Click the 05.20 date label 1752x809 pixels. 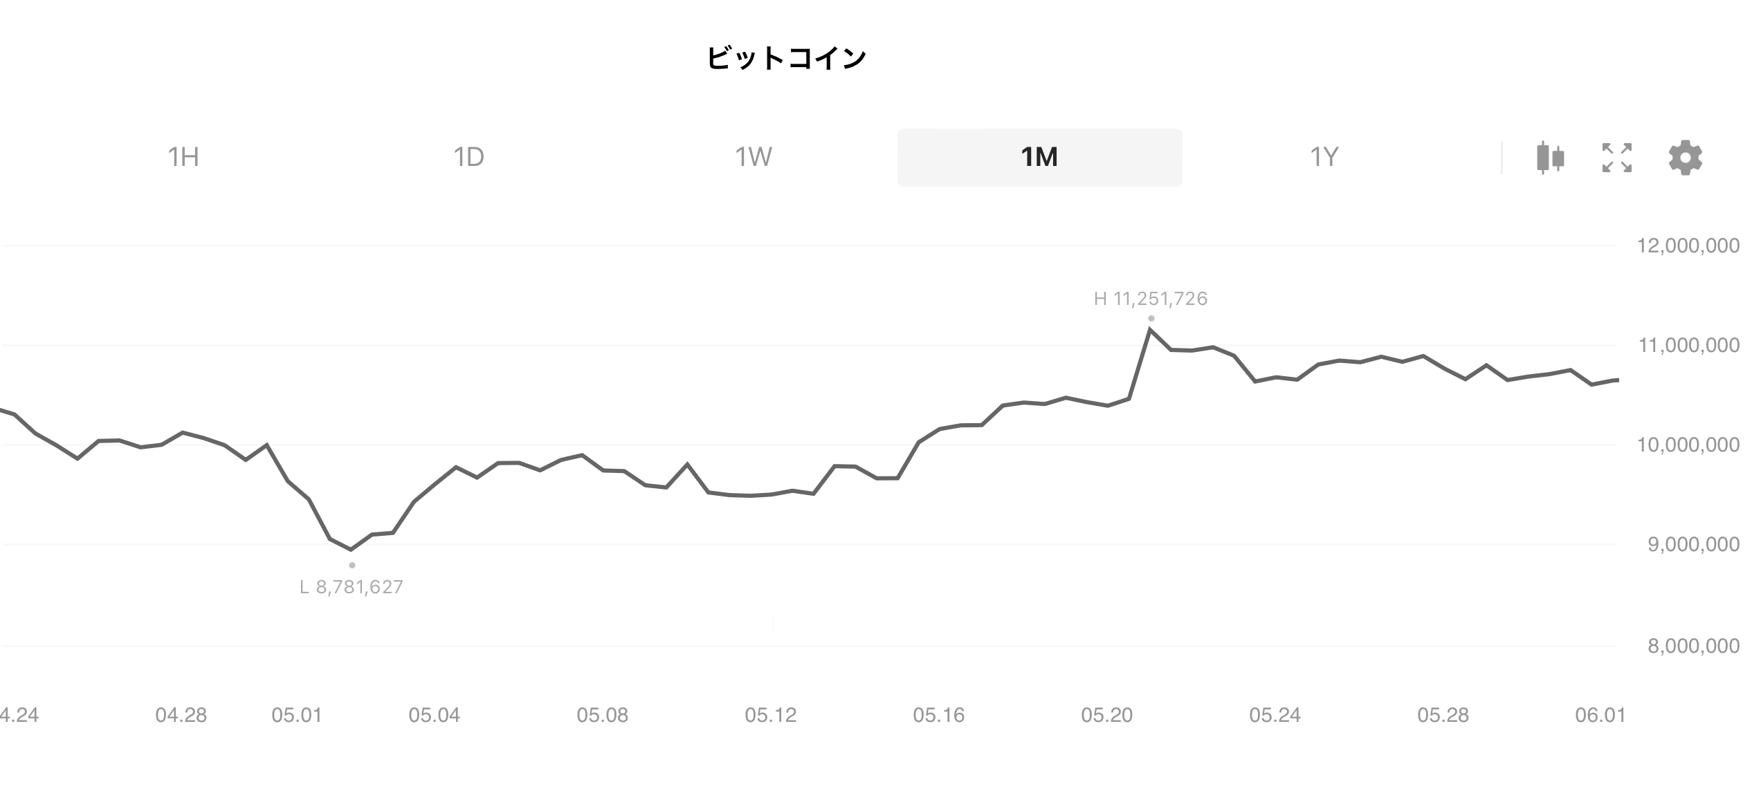click(1107, 716)
